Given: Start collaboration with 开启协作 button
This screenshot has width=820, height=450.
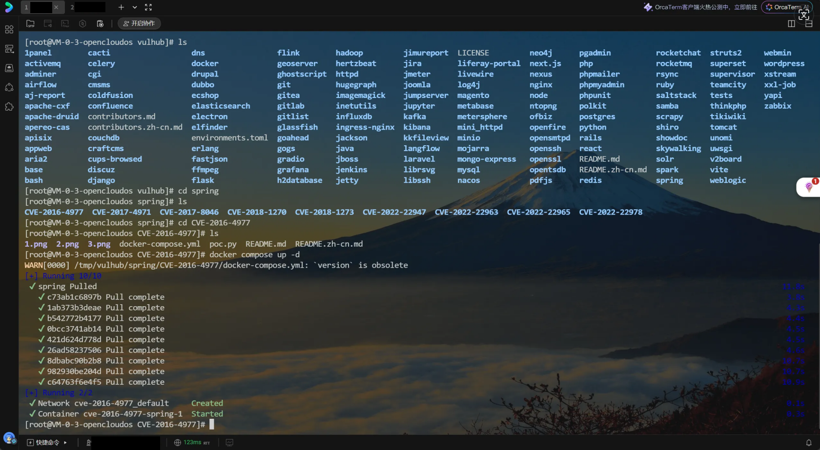Looking at the screenshot, I should tap(139, 23).
